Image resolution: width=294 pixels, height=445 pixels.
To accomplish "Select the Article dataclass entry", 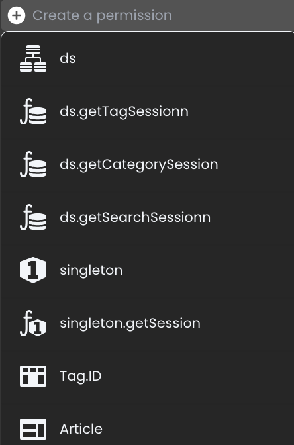I will (x=148, y=429).
